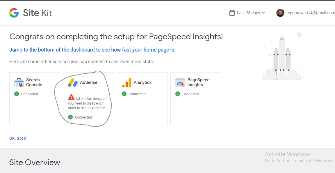
Task: Click the PageSpeed Insights gauge icon
Action: click(180, 83)
